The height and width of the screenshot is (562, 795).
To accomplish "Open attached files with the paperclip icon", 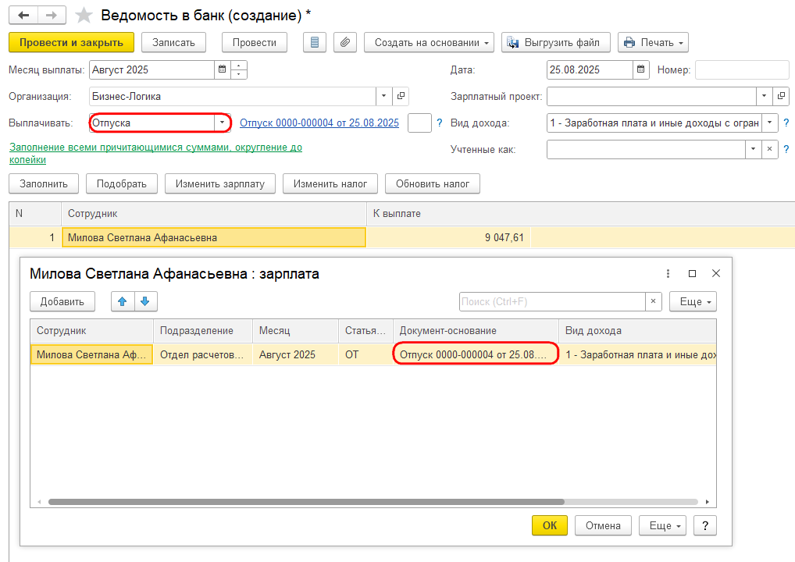I will [344, 43].
